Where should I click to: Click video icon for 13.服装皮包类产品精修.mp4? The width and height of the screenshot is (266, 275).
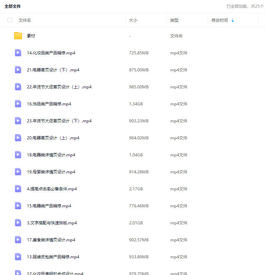point(18,257)
